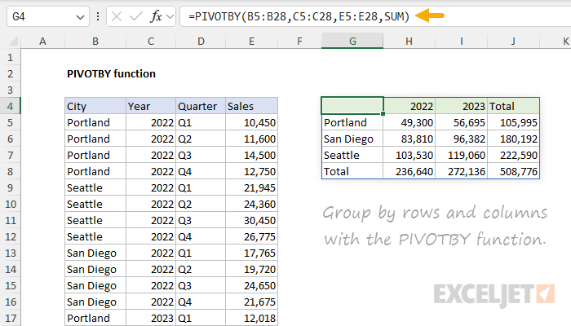This screenshot has width=571, height=326.
Task: Click 'Seattle' row label in pivot table
Action: (352, 156)
